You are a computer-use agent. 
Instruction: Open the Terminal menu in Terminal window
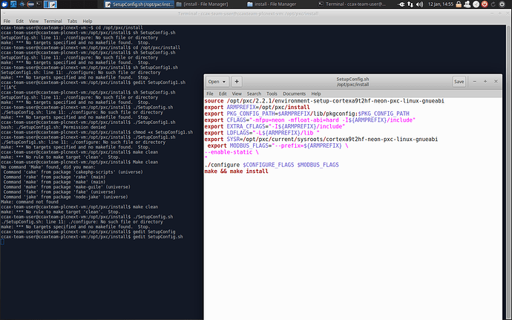tap(53, 21)
